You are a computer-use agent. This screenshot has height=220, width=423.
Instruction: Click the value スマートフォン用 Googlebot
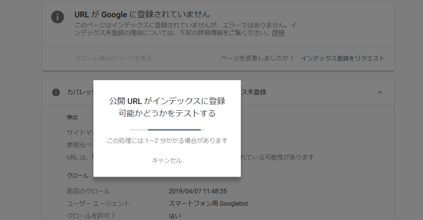(208, 203)
